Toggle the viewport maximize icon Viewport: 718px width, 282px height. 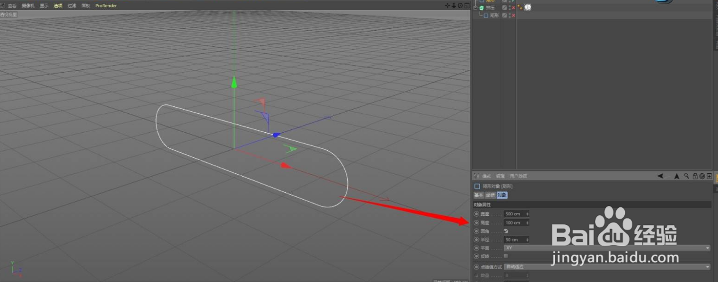coord(467,6)
